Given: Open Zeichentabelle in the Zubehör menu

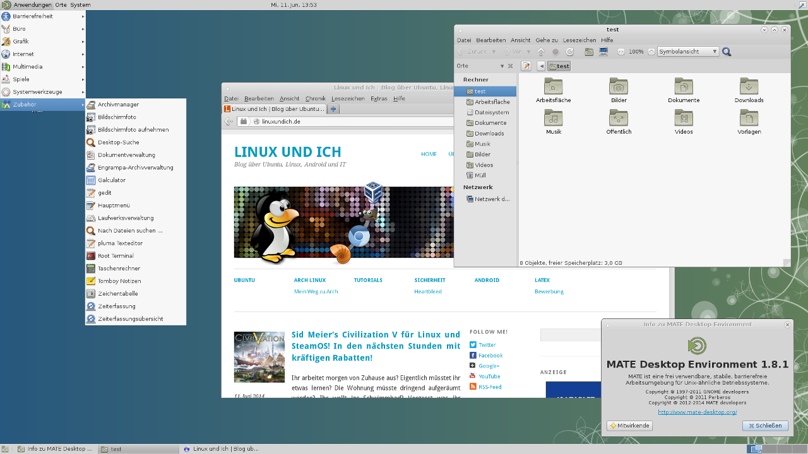Looking at the screenshot, I should coord(136,293).
